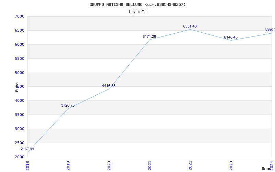
Task: Click the 2019 x-axis year label
Action: (68, 165)
